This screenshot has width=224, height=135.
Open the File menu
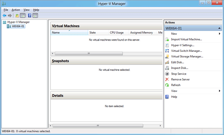pyautogui.click(x=6, y=10)
